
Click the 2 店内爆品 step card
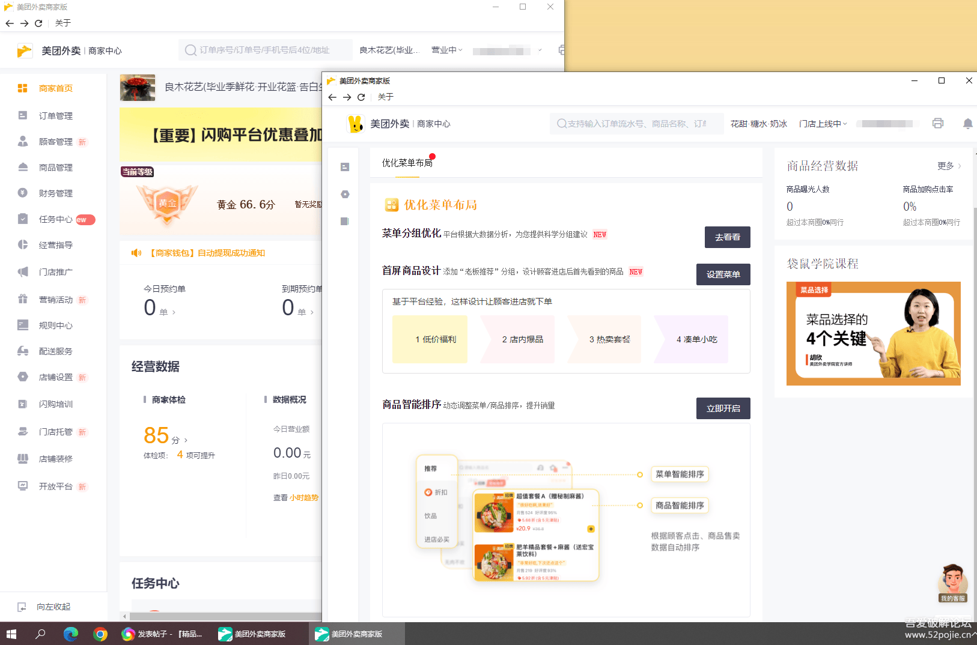[x=517, y=339]
